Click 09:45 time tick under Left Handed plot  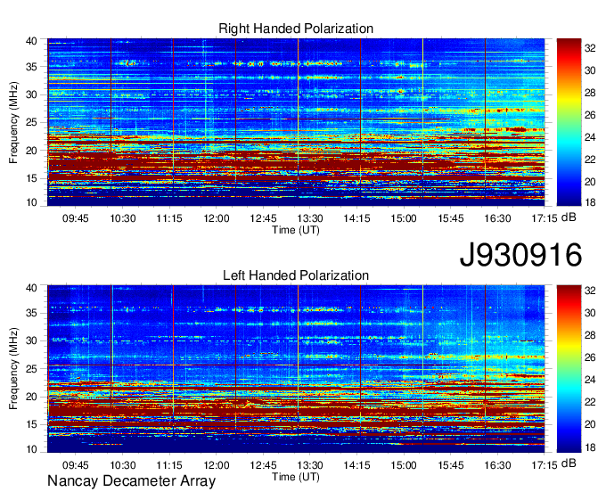click(x=76, y=465)
